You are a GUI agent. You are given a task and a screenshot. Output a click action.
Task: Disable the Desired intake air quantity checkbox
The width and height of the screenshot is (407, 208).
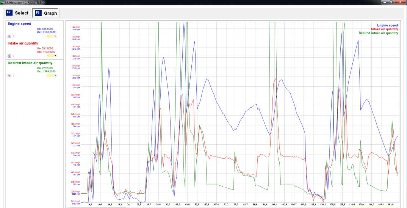[x=9, y=75]
